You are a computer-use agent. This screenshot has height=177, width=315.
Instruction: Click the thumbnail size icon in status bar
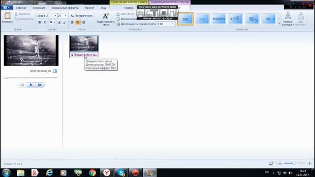point(271,163)
